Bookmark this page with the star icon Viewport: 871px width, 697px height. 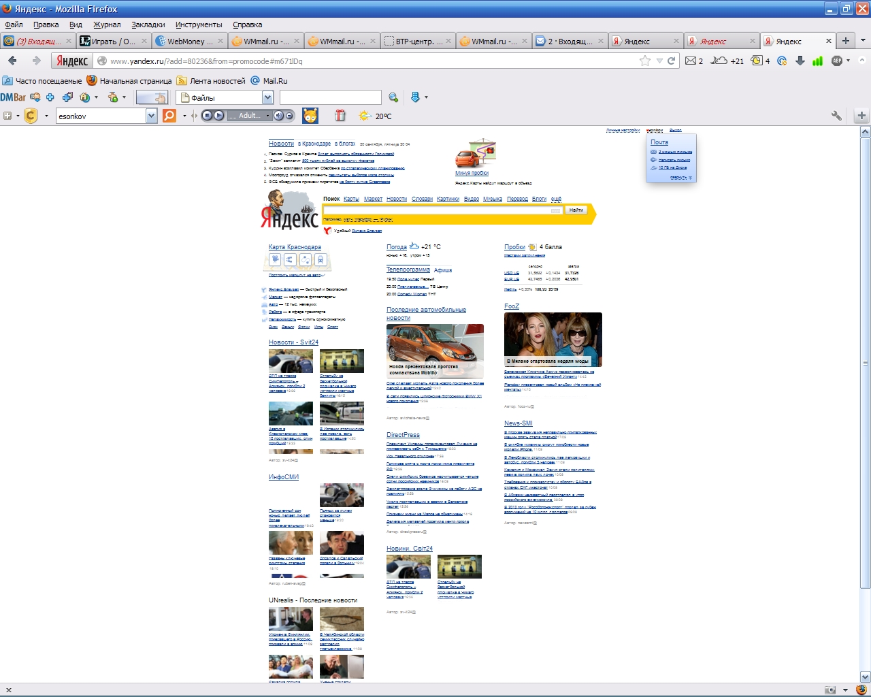pyautogui.click(x=645, y=61)
